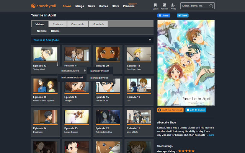Screen dimensions: 245x153
Task: Click the search magnifier icon
Action: (211, 6)
